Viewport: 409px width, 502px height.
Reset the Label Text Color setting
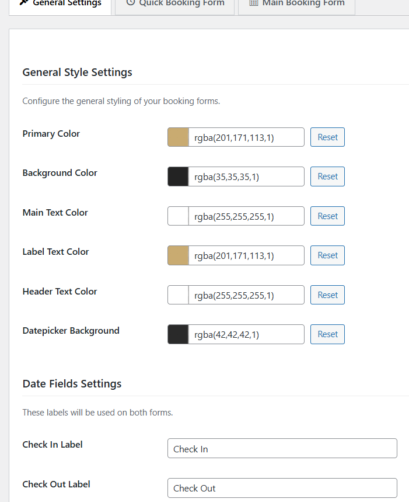click(x=327, y=255)
